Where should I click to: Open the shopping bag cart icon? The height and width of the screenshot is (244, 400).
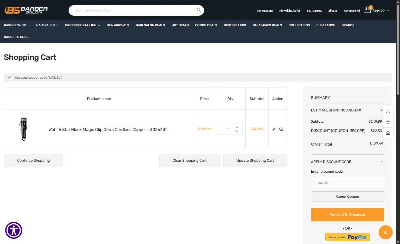[368, 10]
